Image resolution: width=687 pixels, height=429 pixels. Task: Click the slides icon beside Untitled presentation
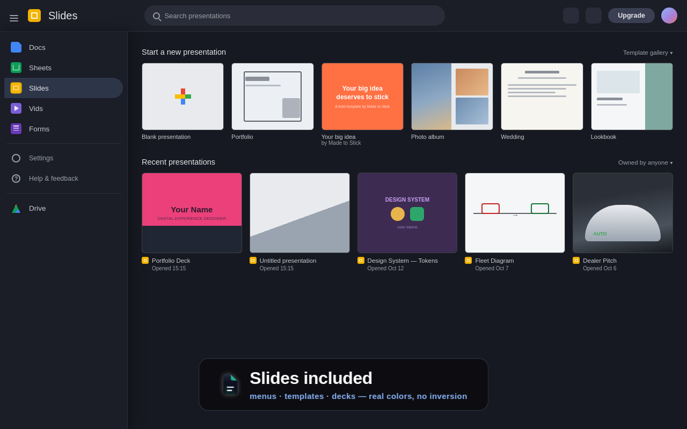[x=253, y=261]
